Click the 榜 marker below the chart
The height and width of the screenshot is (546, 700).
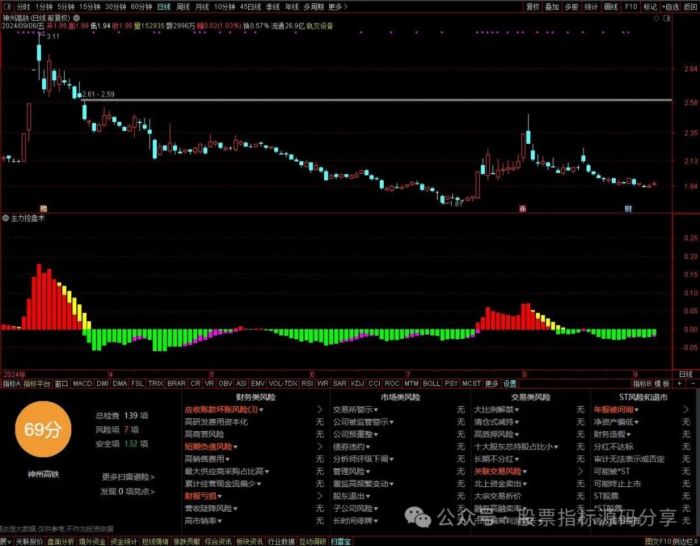tap(43, 209)
